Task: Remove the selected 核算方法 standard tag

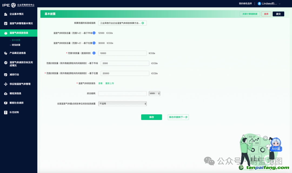Action: [x=143, y=23]
